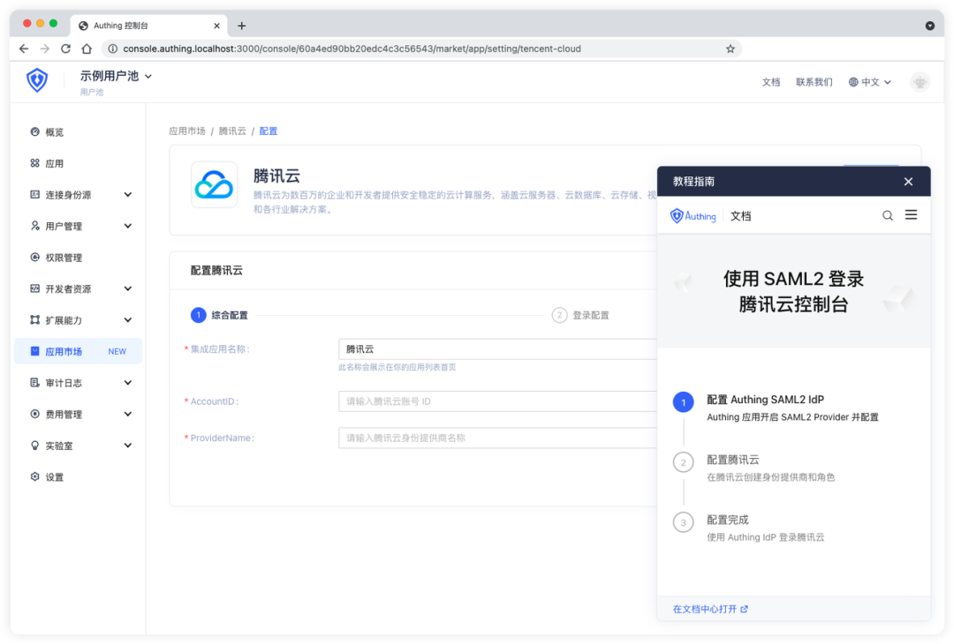The height and width of the screenshot is (644, 954).
Task: Click the 扩展能力 sidebar icon
Action: pos(34,319)
